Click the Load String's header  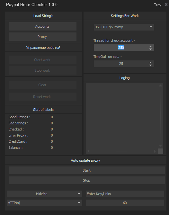43,16
